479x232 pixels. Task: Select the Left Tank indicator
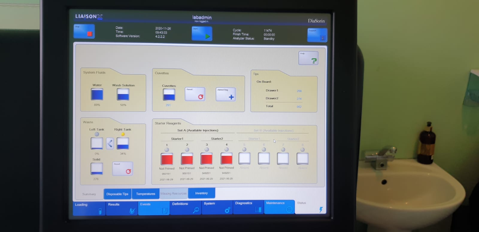click(x=97, y=134)
